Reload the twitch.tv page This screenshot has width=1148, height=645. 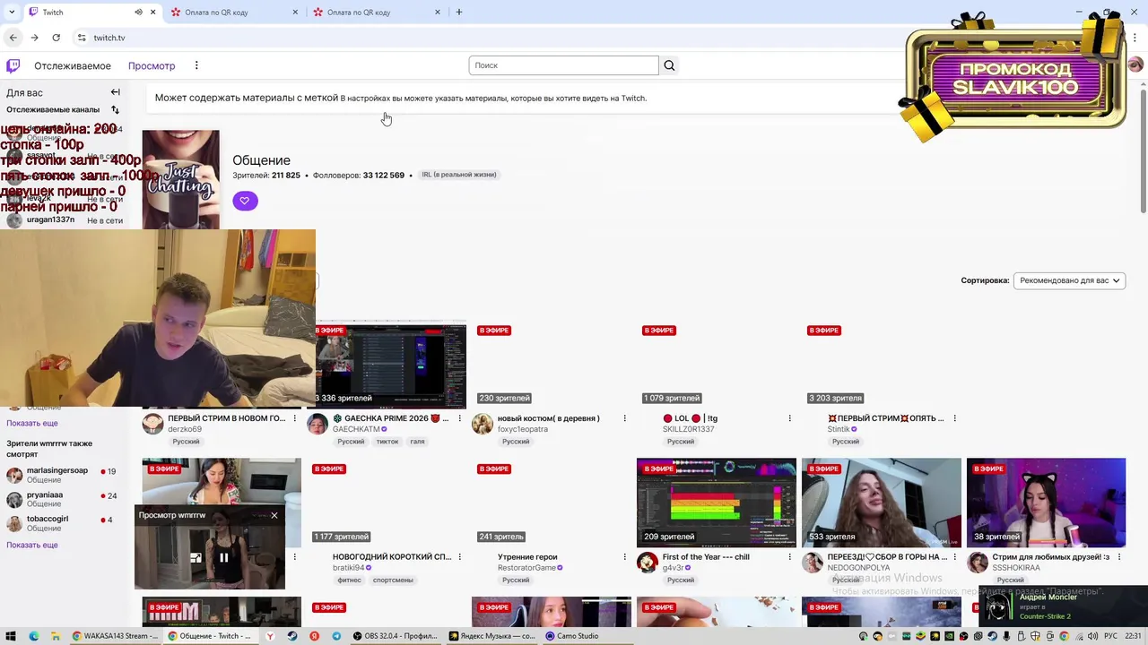click(56, 38)
